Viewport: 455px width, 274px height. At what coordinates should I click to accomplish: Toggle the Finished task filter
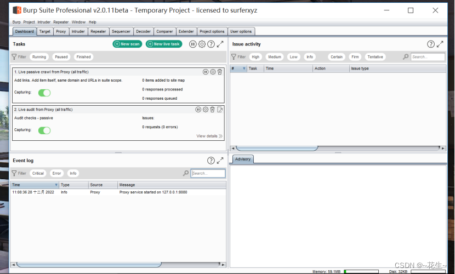[83, 57]
